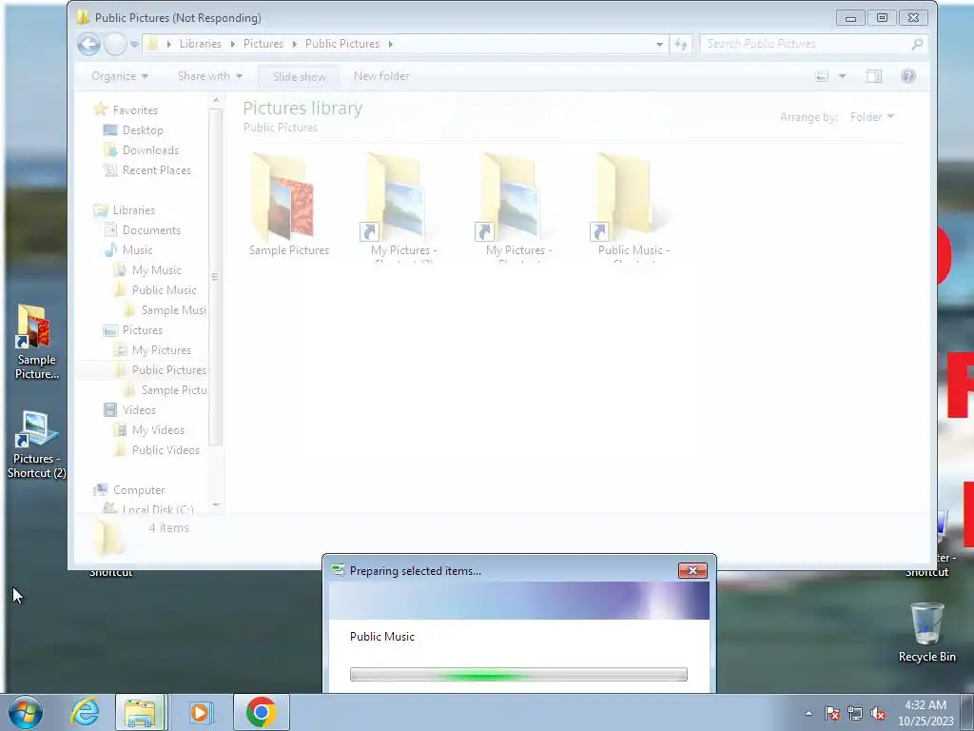Select Public Videos in navigation tree

click(166, 449)
